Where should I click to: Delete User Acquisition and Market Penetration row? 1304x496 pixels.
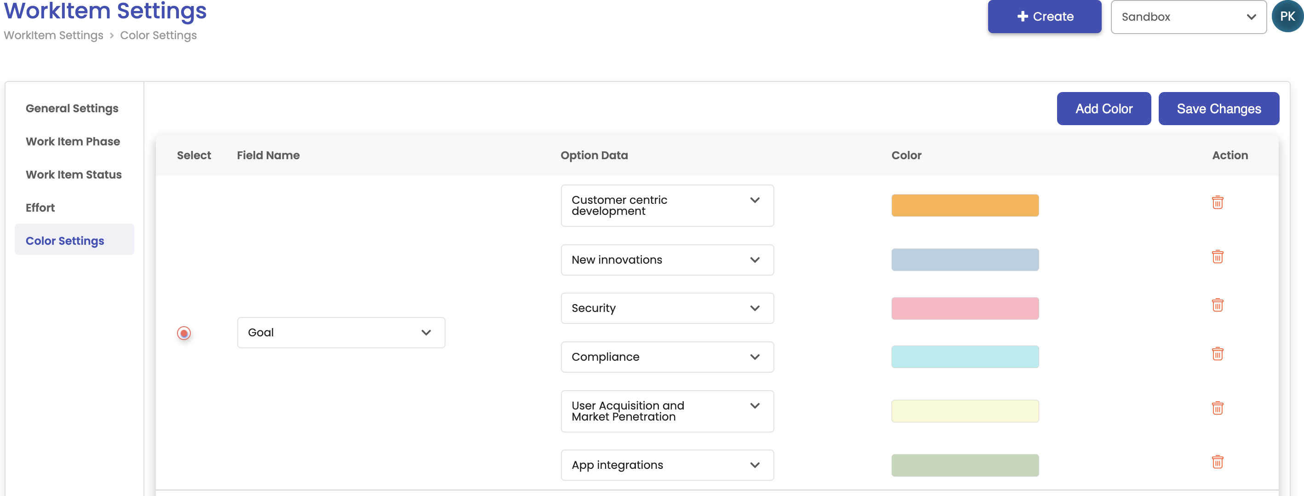click(1217, 408)
